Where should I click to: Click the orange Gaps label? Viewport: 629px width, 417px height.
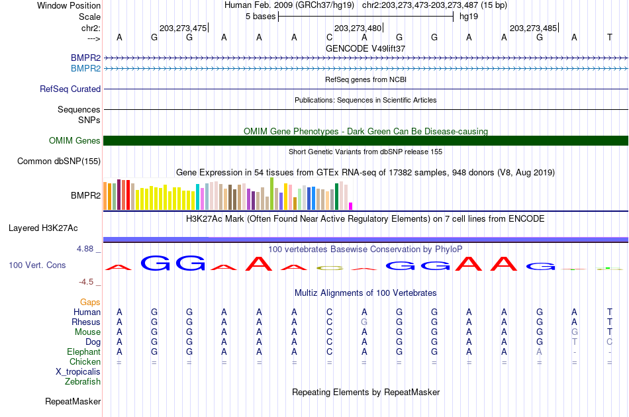click(90, 302)
